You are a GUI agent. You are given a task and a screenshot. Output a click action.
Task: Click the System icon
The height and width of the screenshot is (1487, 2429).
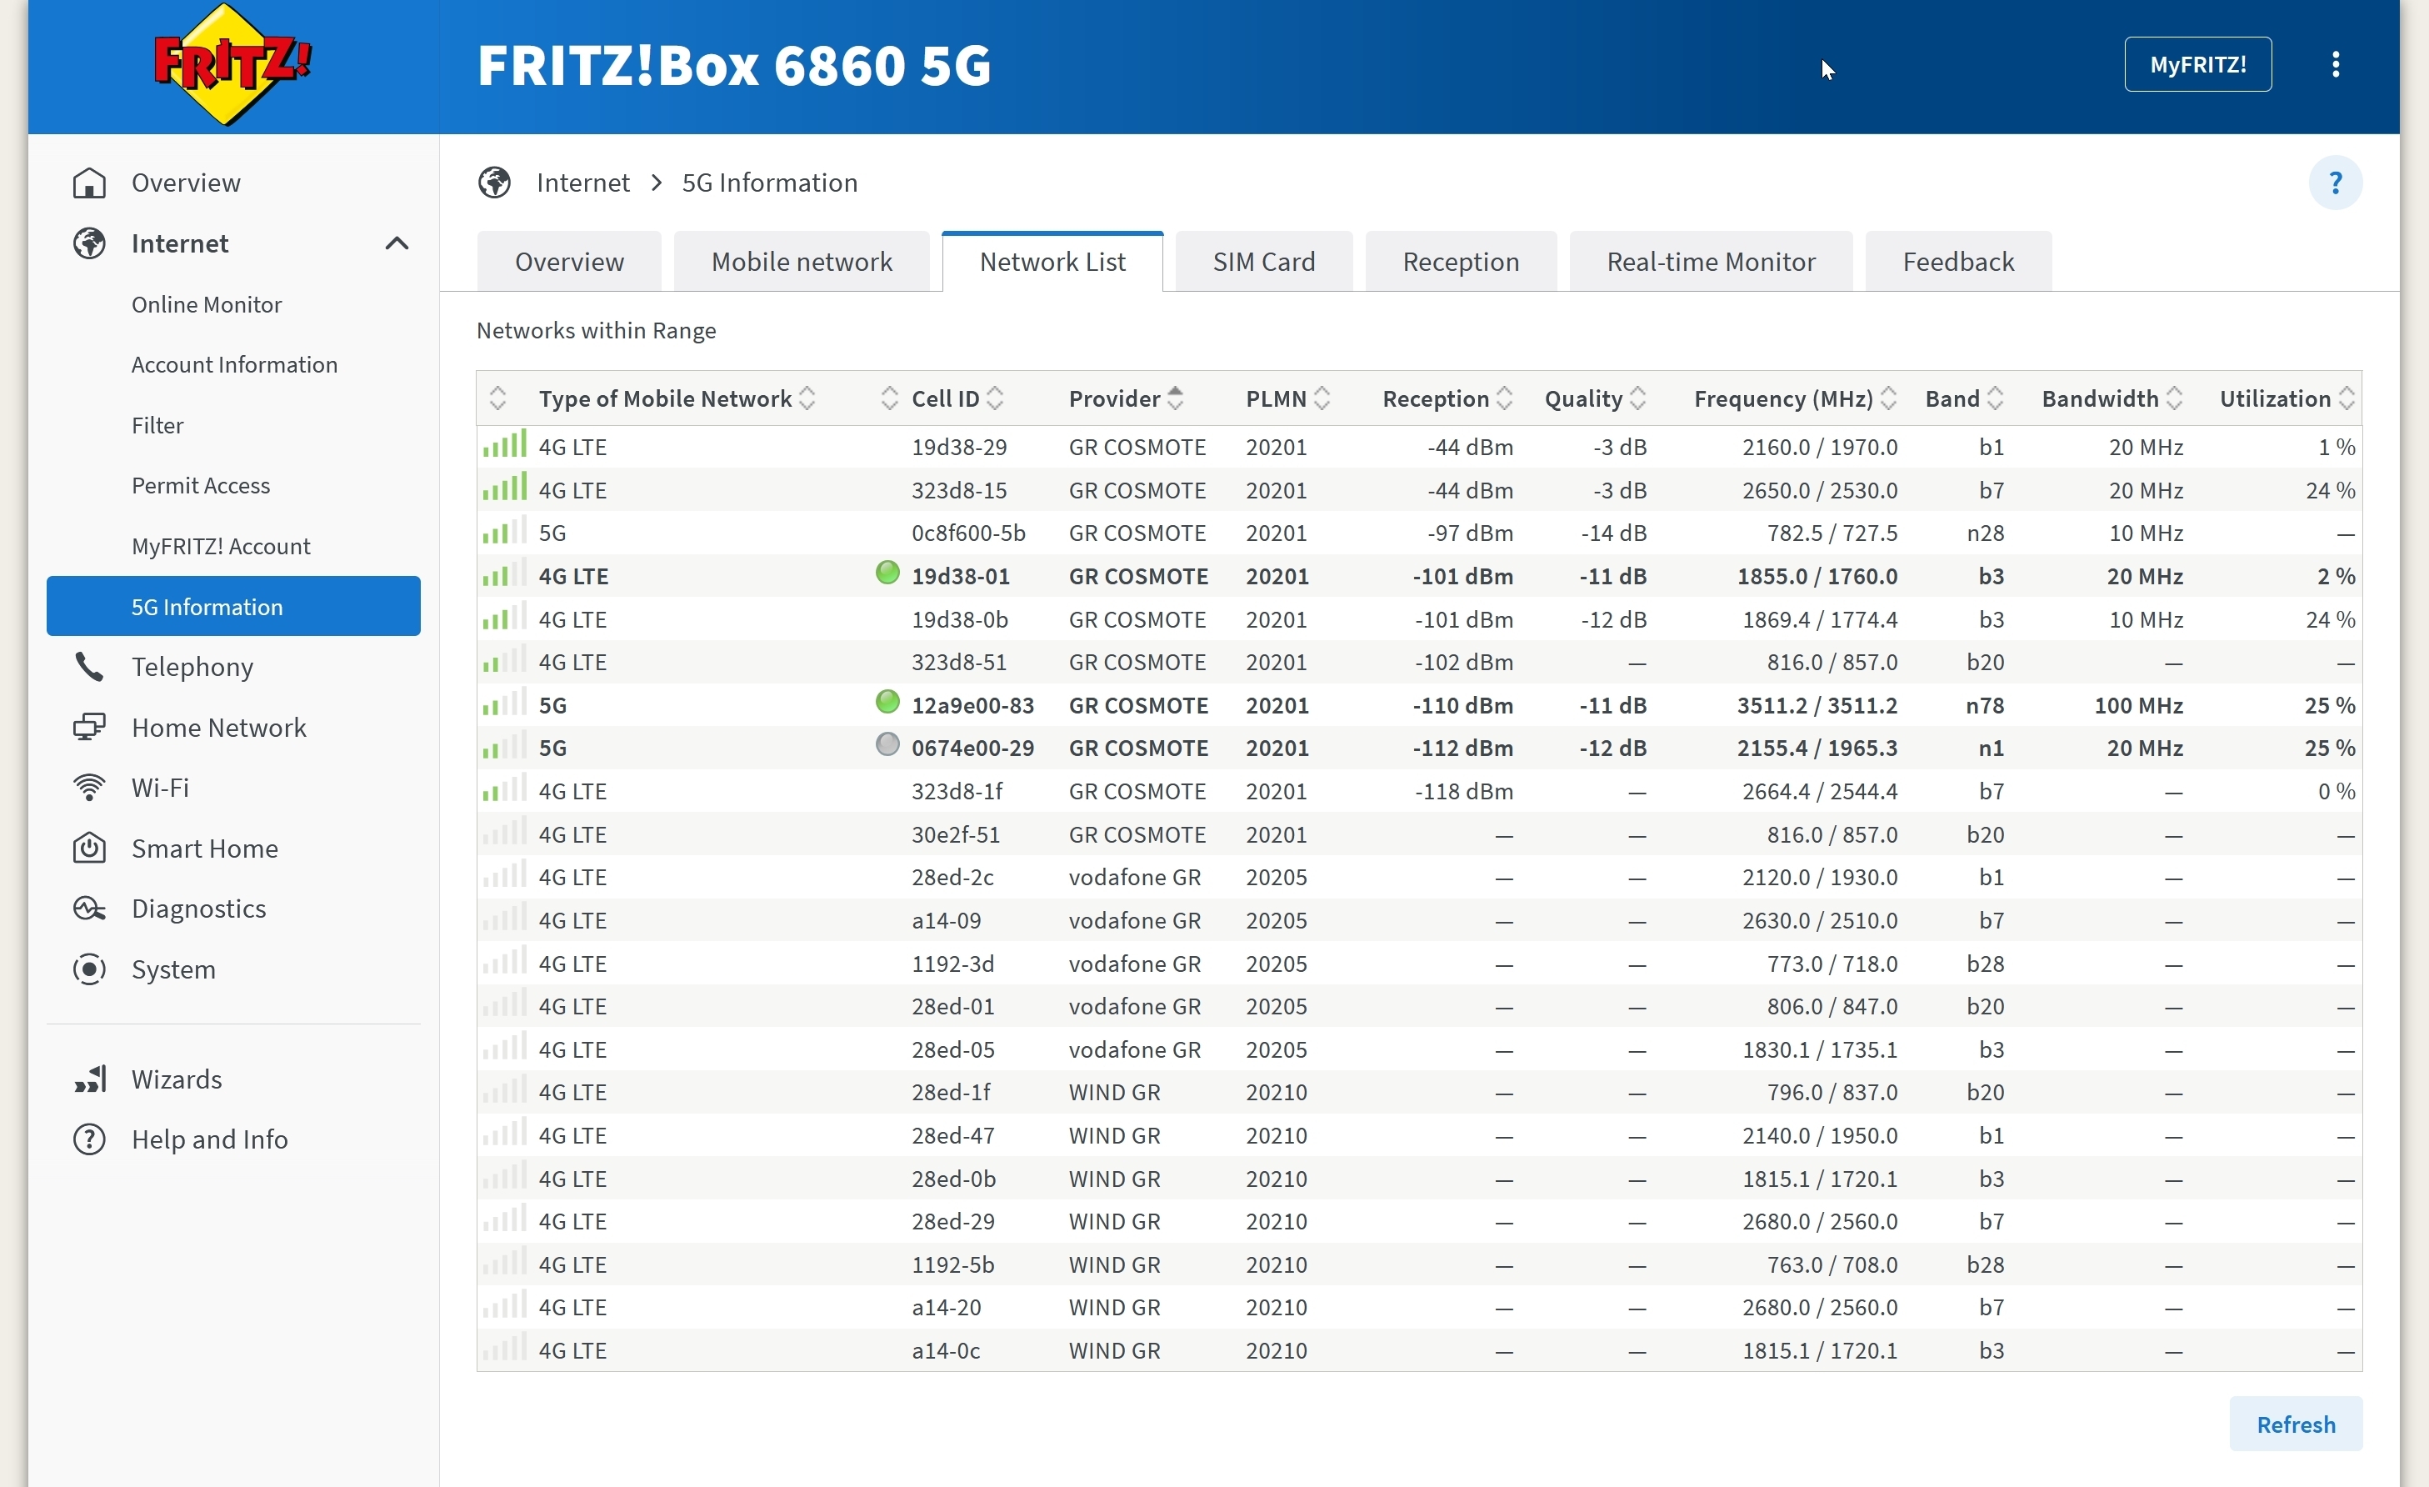[x=90, y=969]
